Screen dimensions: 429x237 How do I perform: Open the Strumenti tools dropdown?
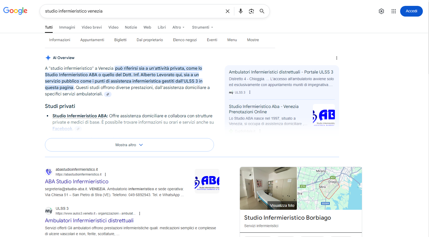(x=202, y=27)
